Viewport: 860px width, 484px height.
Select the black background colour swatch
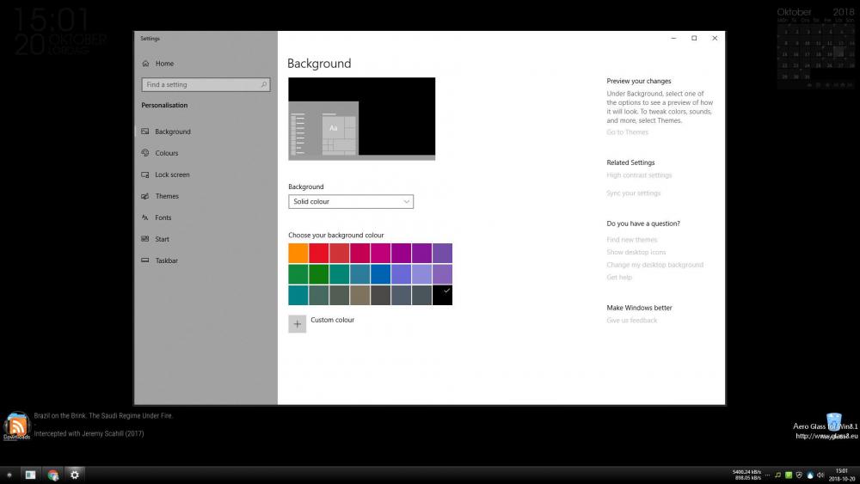point(442,295)
